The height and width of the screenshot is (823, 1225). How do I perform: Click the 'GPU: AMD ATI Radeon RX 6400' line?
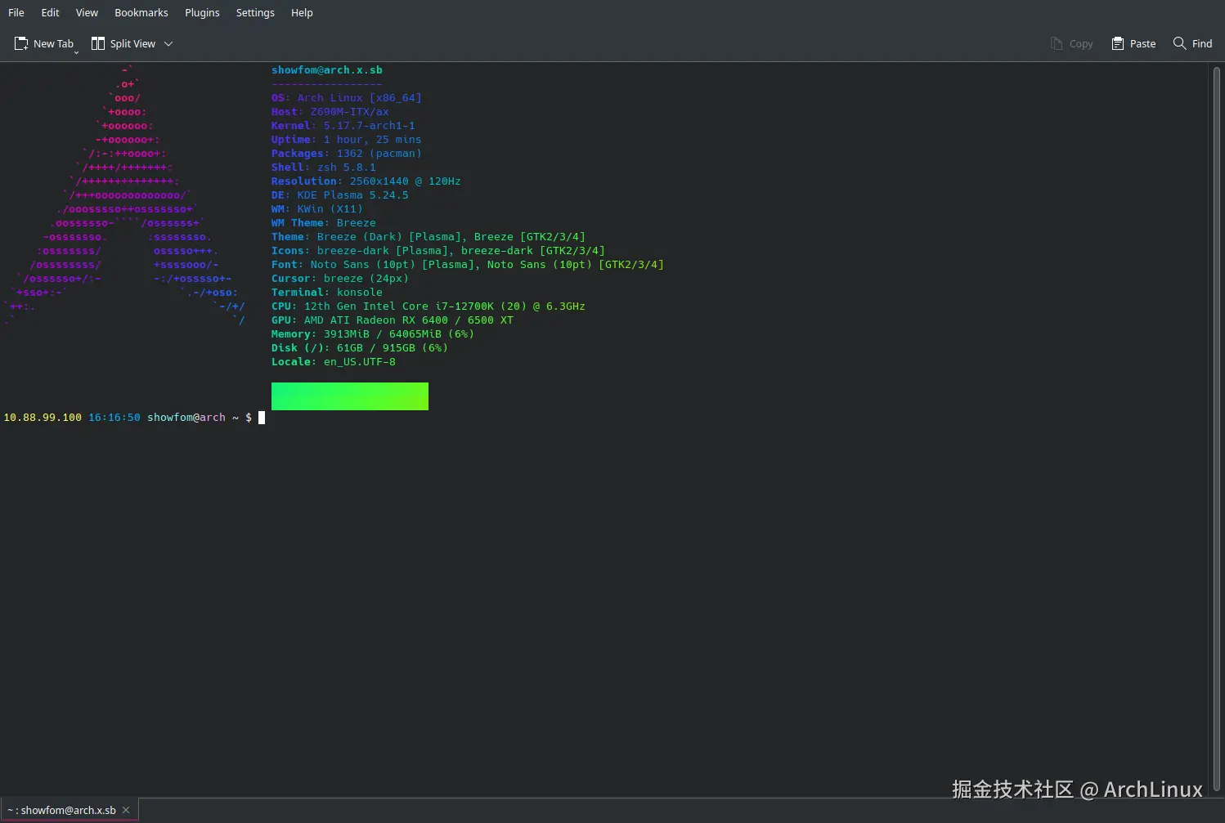click(x=393, y=320)
